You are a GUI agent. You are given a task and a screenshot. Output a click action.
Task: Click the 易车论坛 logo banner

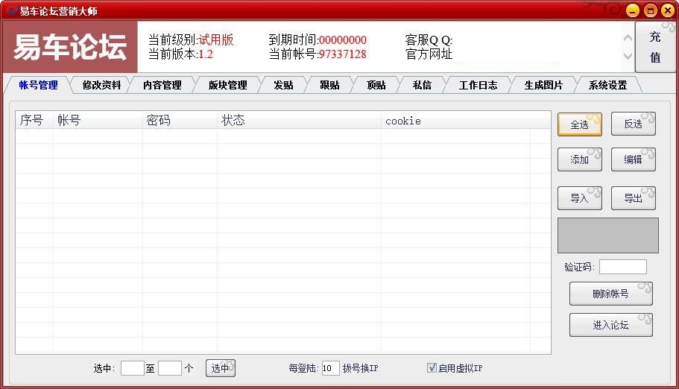pos(70,47)
